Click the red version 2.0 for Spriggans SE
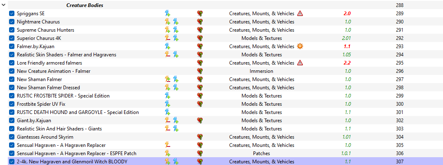The width and height of the screenshot is (443, 165). [x=347, y=13]
